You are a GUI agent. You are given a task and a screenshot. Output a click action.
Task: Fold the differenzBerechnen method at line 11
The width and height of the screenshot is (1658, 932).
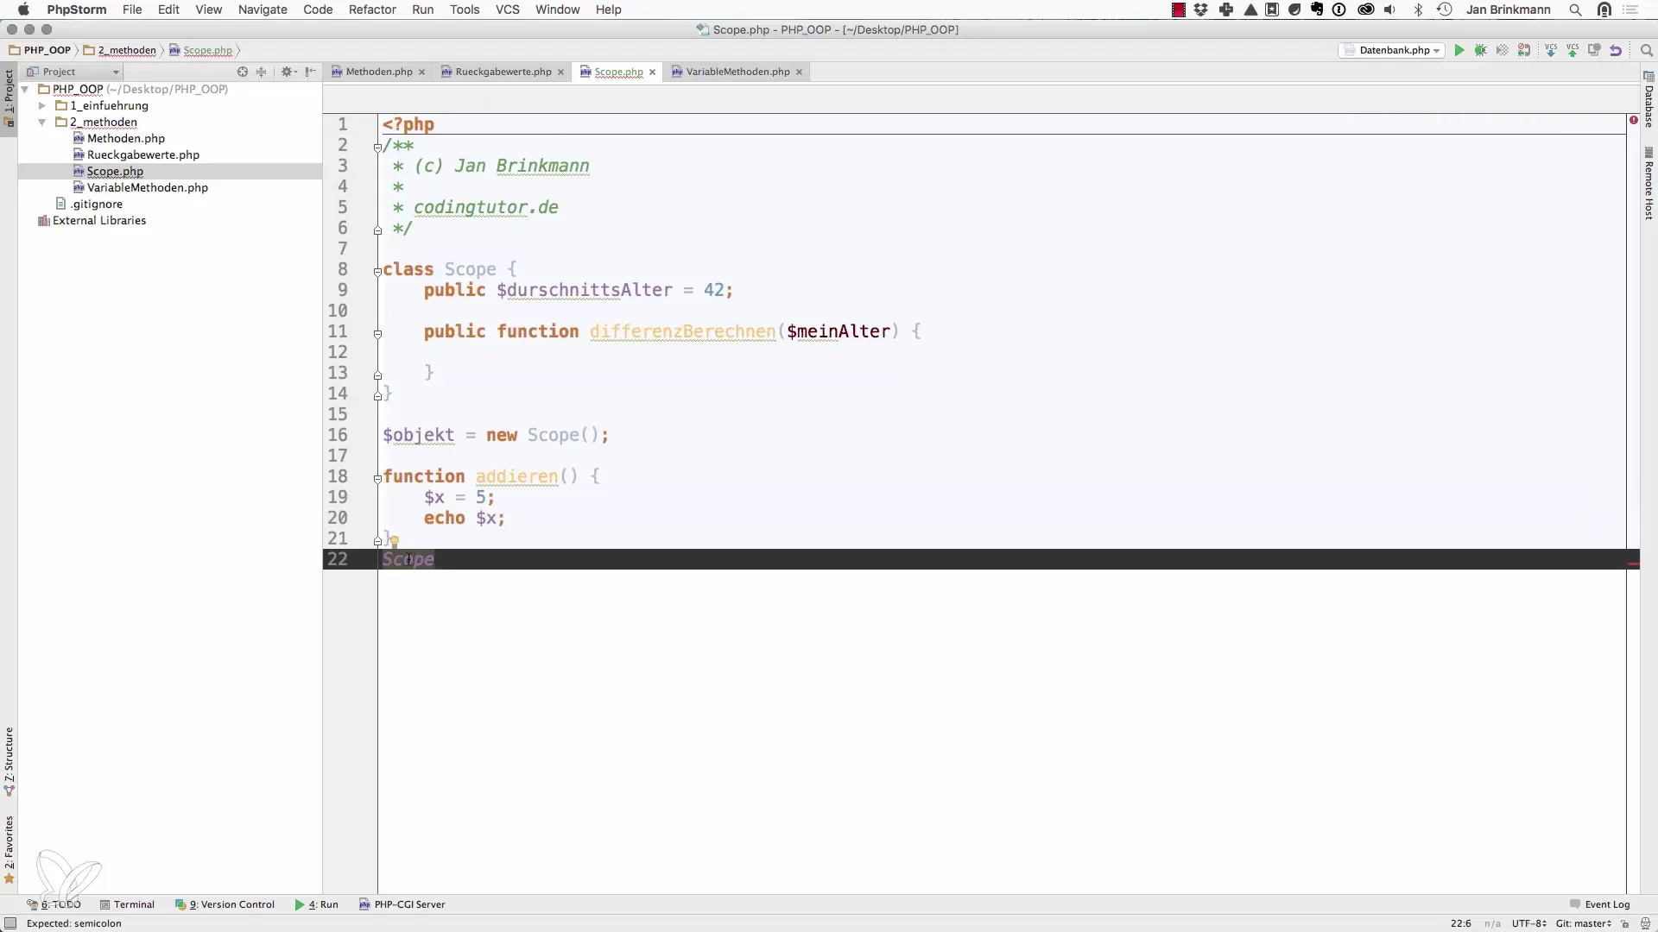point(377,333)
